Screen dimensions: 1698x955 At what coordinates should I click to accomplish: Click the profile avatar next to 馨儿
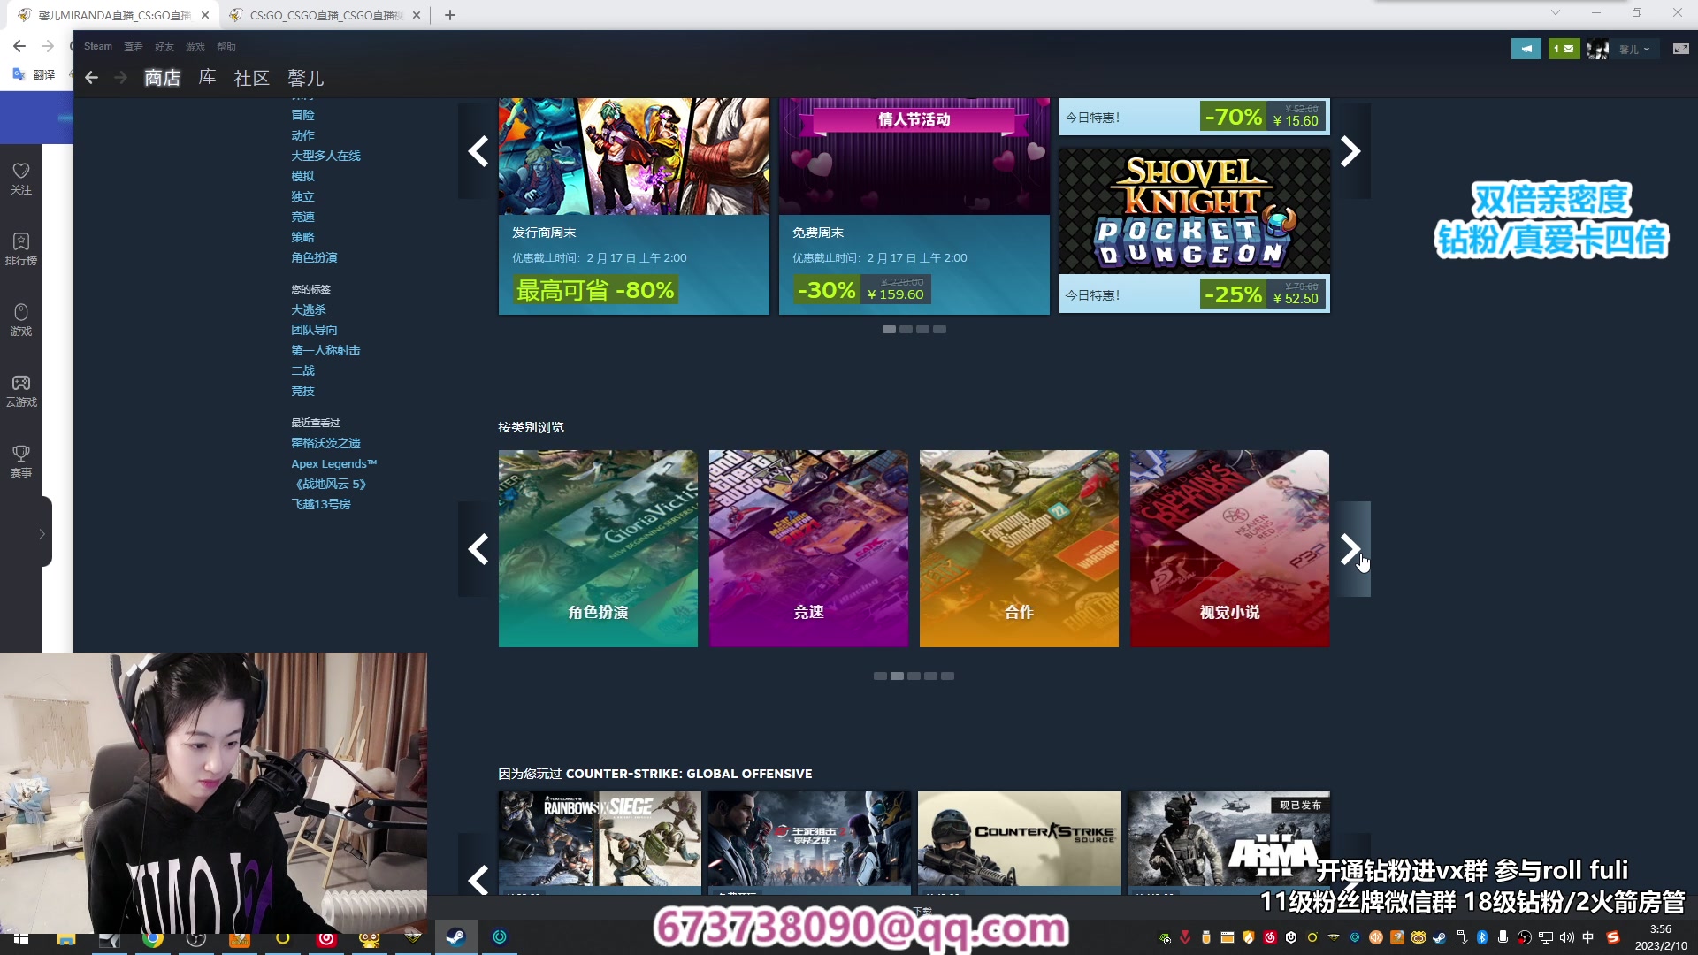[1597, 49]
